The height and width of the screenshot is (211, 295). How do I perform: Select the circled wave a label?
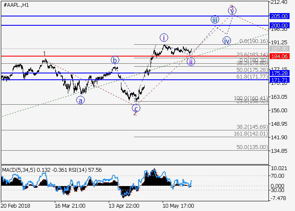click(80, 100)
